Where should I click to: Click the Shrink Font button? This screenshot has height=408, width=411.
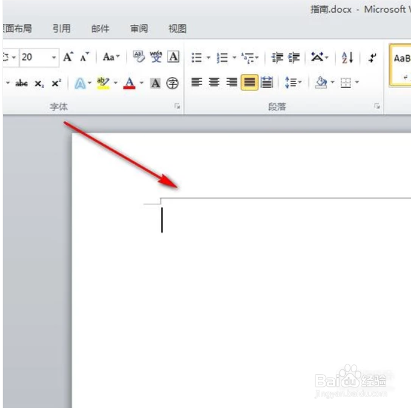point(84,57)
